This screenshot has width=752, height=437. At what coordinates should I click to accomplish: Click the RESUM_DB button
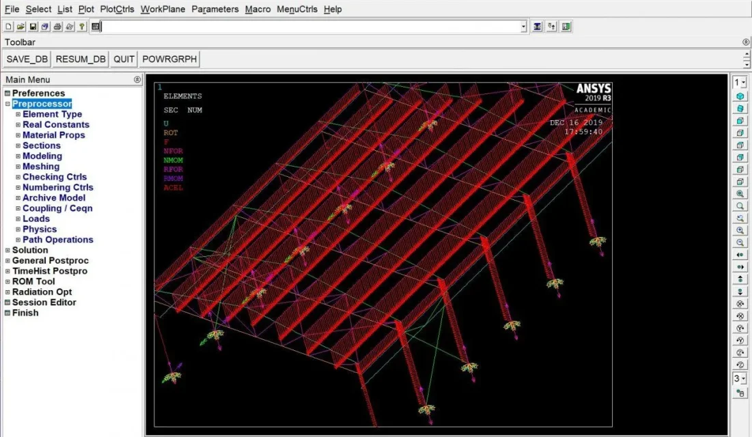tap(81, 59)
